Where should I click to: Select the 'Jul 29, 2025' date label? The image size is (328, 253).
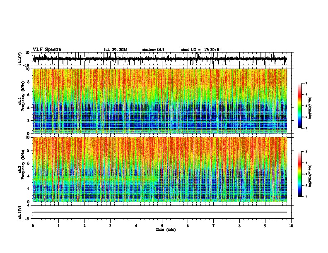(x=116, y=50)
